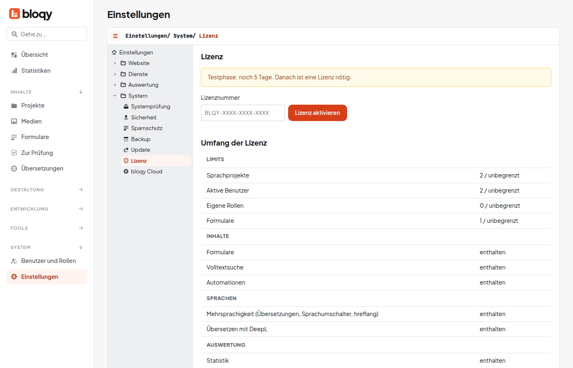Click the Statistiken bar chart icon
The width and height of the screenshot is (573, 368).
click(14, 71)
